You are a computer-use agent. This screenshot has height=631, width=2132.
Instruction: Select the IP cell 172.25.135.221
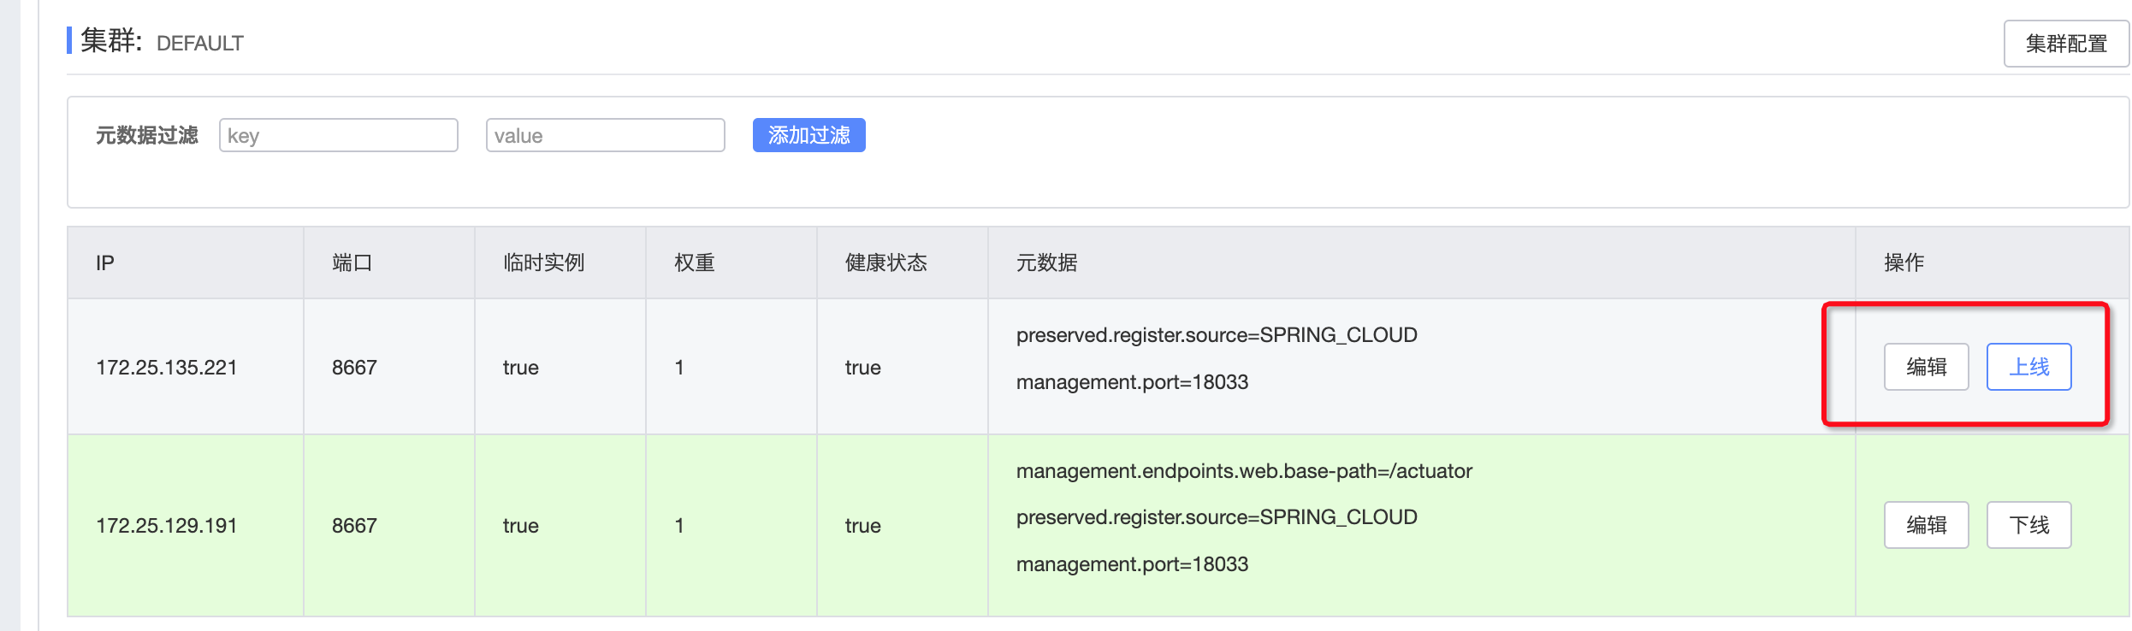pos(167,368)
